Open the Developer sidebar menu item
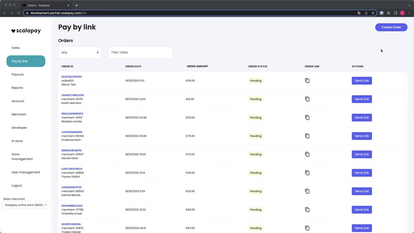 (19, 128)
